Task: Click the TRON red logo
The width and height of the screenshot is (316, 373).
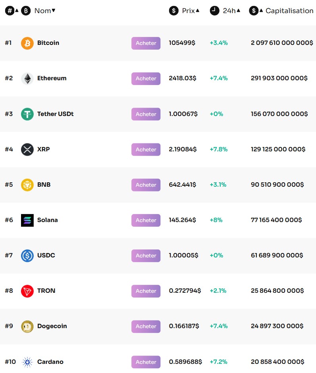Action: tap(27, 291)
